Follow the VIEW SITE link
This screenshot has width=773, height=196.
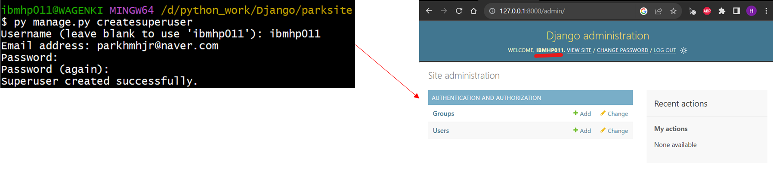pos(579,50)
